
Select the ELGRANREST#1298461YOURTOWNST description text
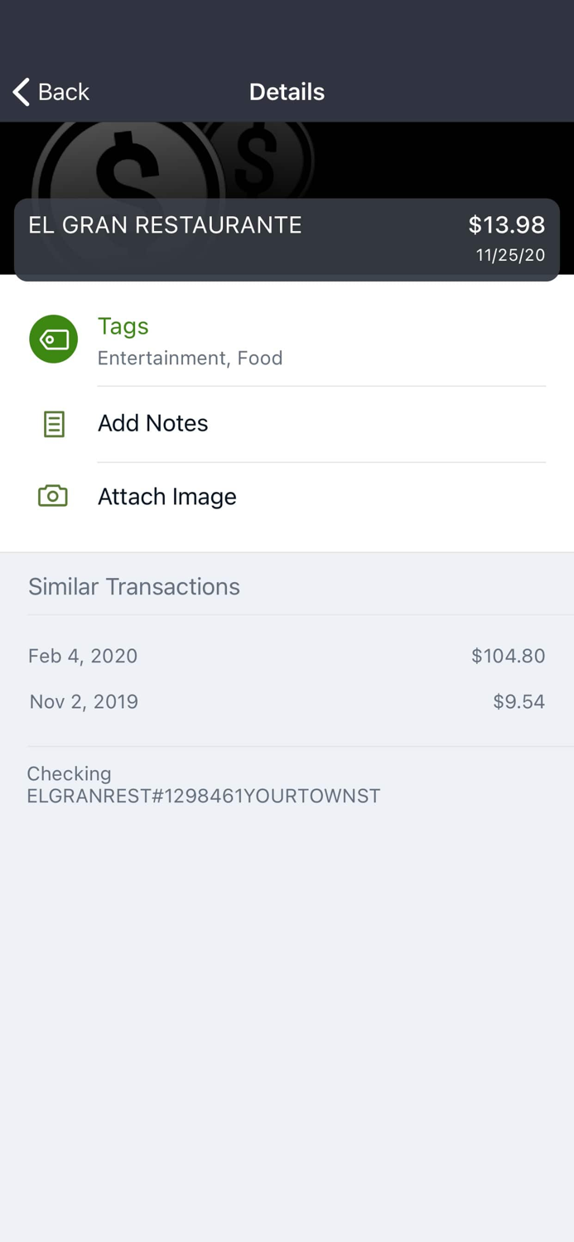(204, 796)
